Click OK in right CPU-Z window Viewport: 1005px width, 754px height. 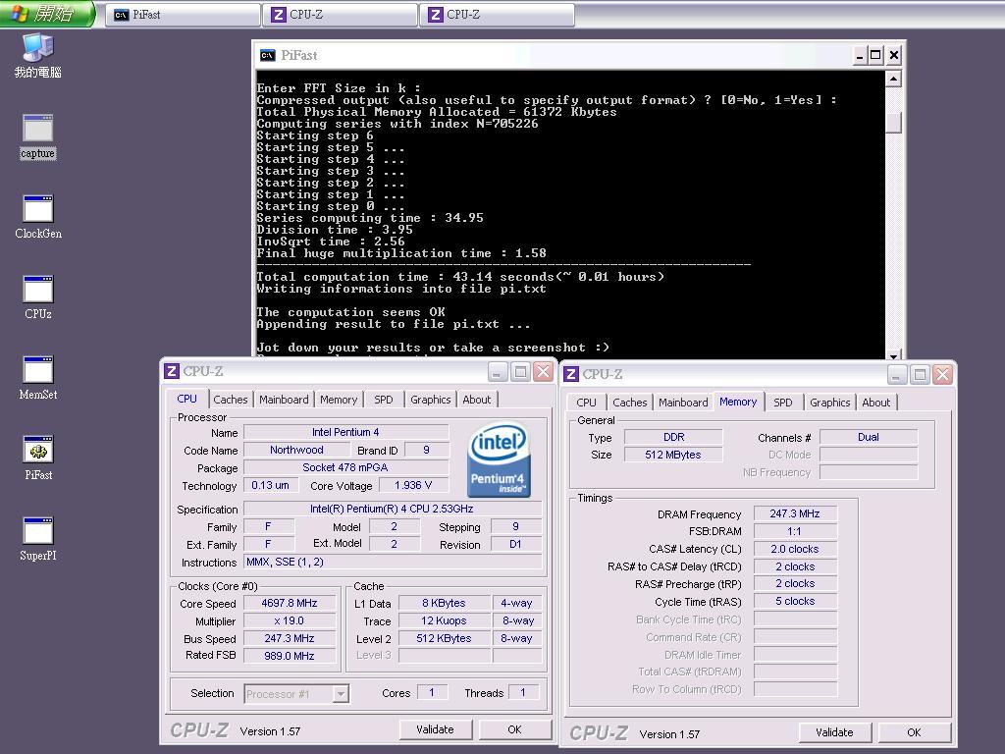pyautogui.click(x=914, y=732)
